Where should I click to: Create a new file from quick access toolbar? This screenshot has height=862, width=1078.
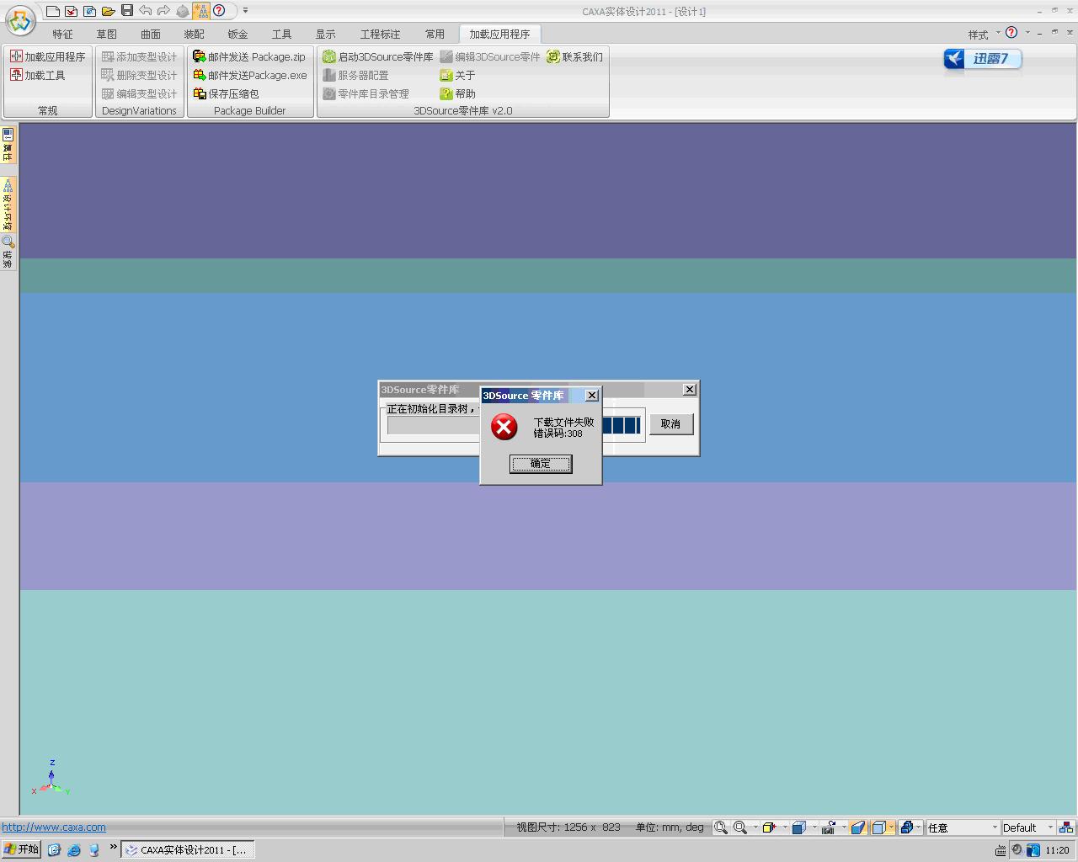(x=53, y=11)
